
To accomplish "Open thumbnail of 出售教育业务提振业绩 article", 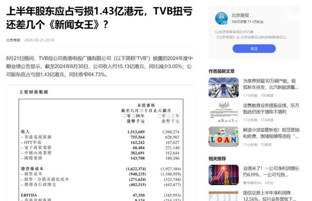I will pos(224,112).
